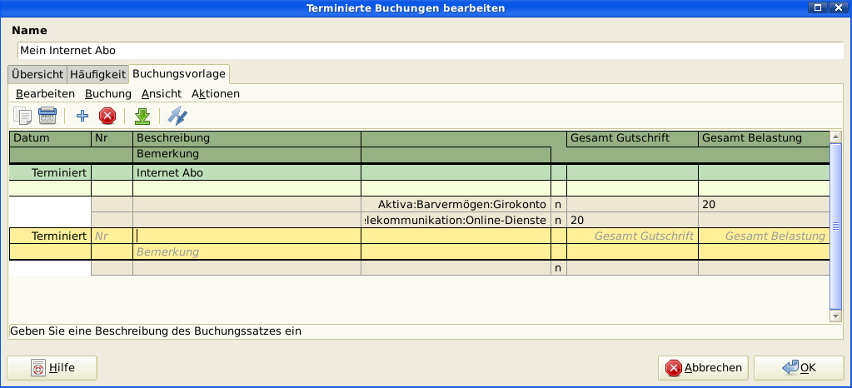This screenshot has height=388, width=852.
Task: Click the shredder Delete transaction icon
Action: click(x=47, y=116)
